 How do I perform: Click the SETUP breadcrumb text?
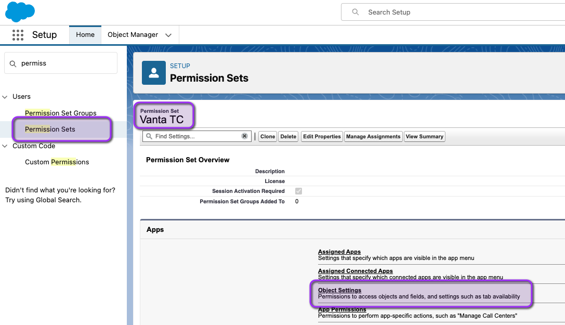180,66
